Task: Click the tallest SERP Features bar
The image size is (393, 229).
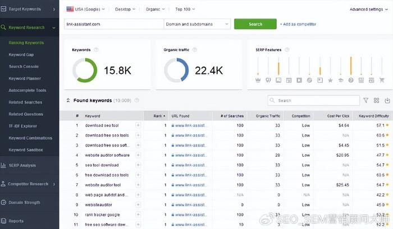Action: (x=350, y=66)
